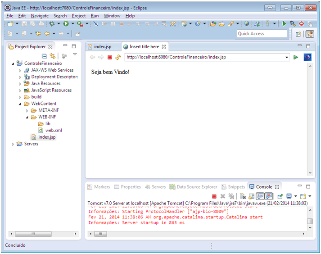
Task: Expand the Servers project node
Action: coord(13,144)
